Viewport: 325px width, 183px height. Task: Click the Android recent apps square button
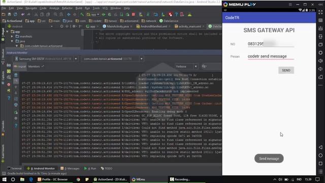(320, 164)
